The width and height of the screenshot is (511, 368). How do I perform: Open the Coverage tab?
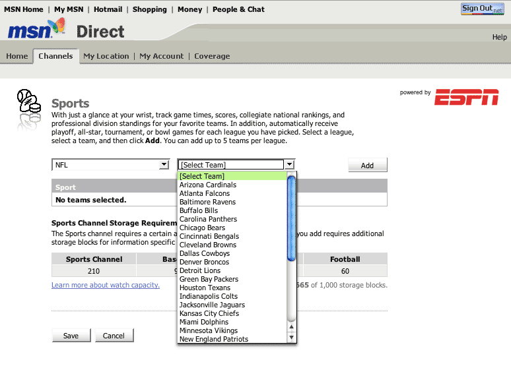(212, 56)
